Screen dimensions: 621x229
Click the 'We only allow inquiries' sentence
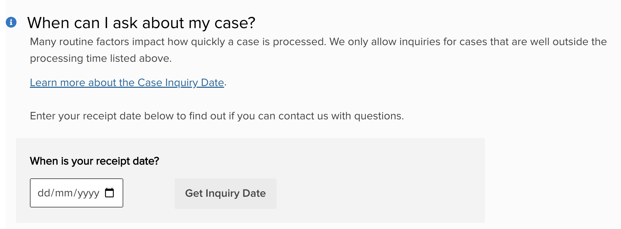click(x=468, y=42)
